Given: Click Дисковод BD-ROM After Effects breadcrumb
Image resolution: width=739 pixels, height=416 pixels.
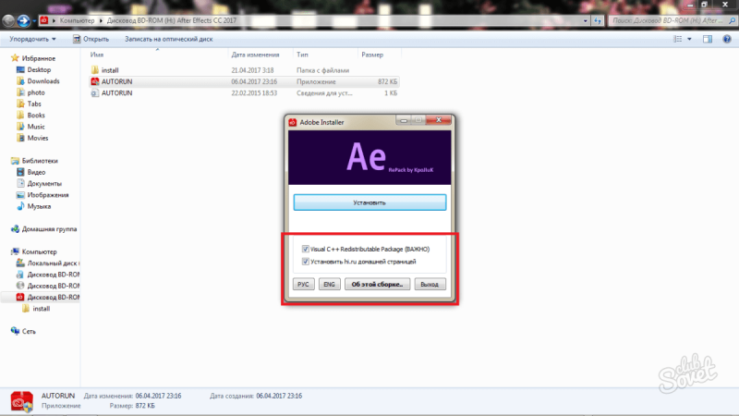Looking at the screenshot, I should pyautogui.click(x=172, y=20).
